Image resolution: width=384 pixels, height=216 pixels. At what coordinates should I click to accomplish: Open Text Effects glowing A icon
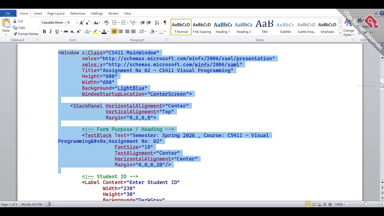coord(87,31)
